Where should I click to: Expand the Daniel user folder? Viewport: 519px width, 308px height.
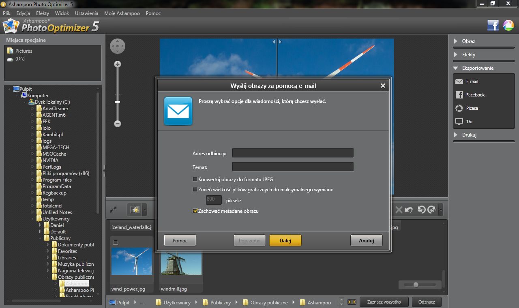41,225
